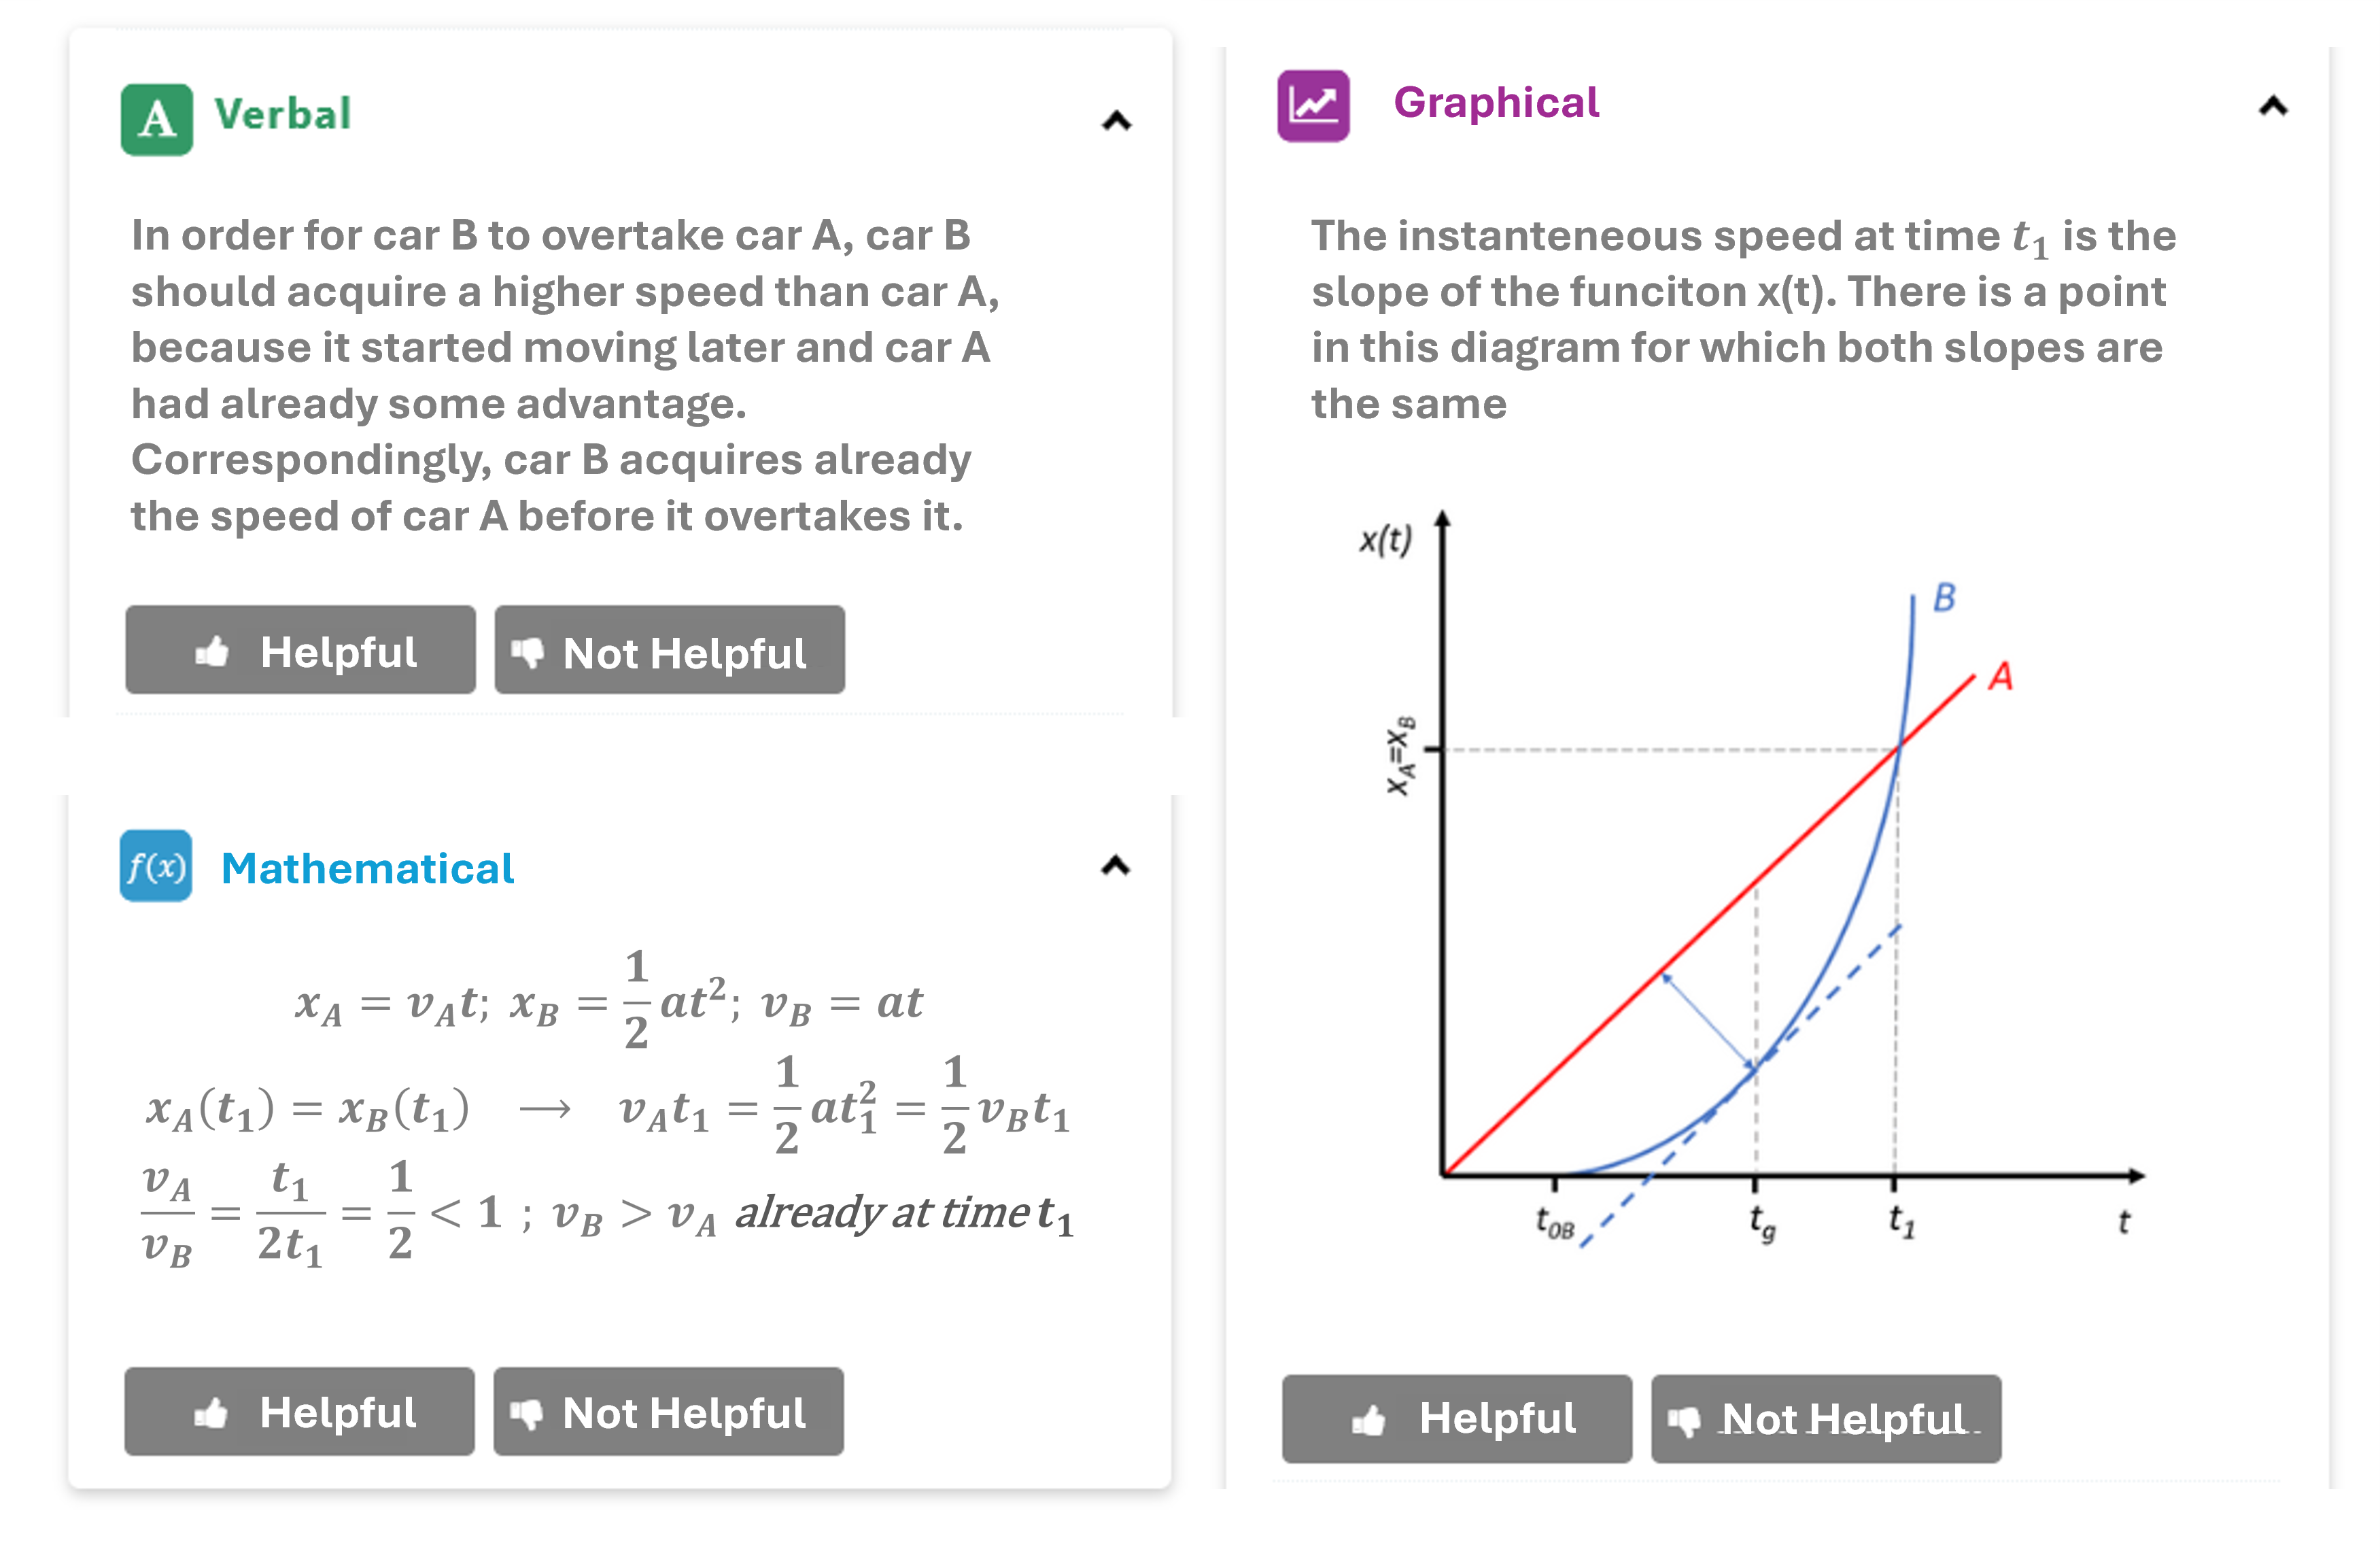Click the Graphical section heading
The width and height of the screenshot is (2380, 1564).
point(1496,103)
